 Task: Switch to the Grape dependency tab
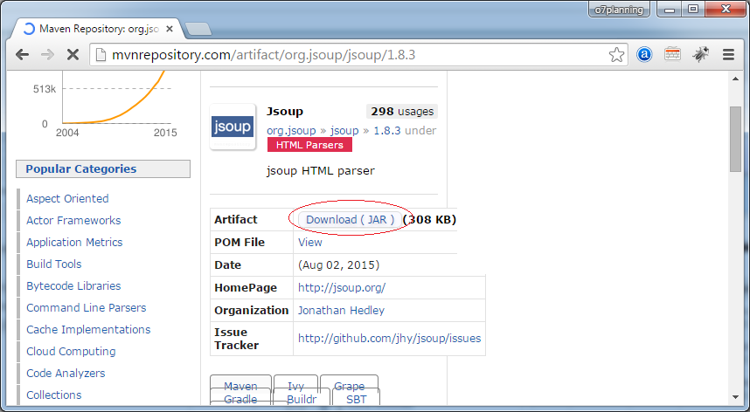click(x=349, y=385)
